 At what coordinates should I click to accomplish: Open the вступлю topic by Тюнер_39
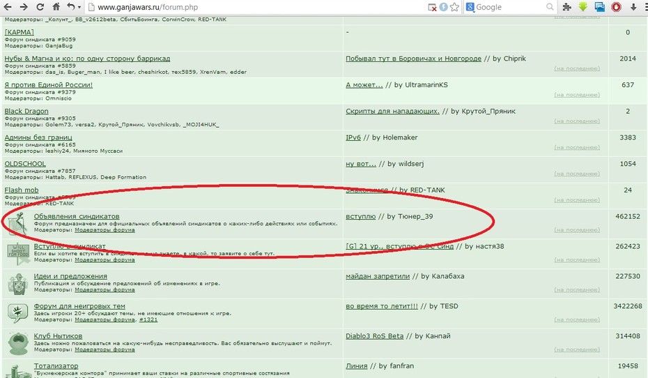click(x=361, y=216)
